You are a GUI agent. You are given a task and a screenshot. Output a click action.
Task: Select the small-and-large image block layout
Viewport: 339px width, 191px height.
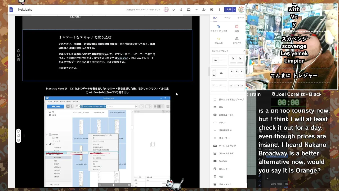219,73
